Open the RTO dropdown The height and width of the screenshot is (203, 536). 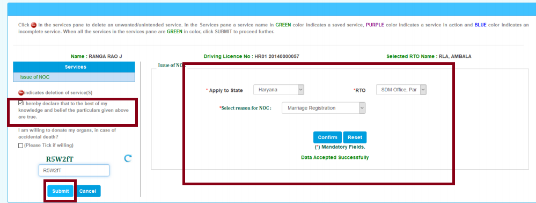(401, 90)
